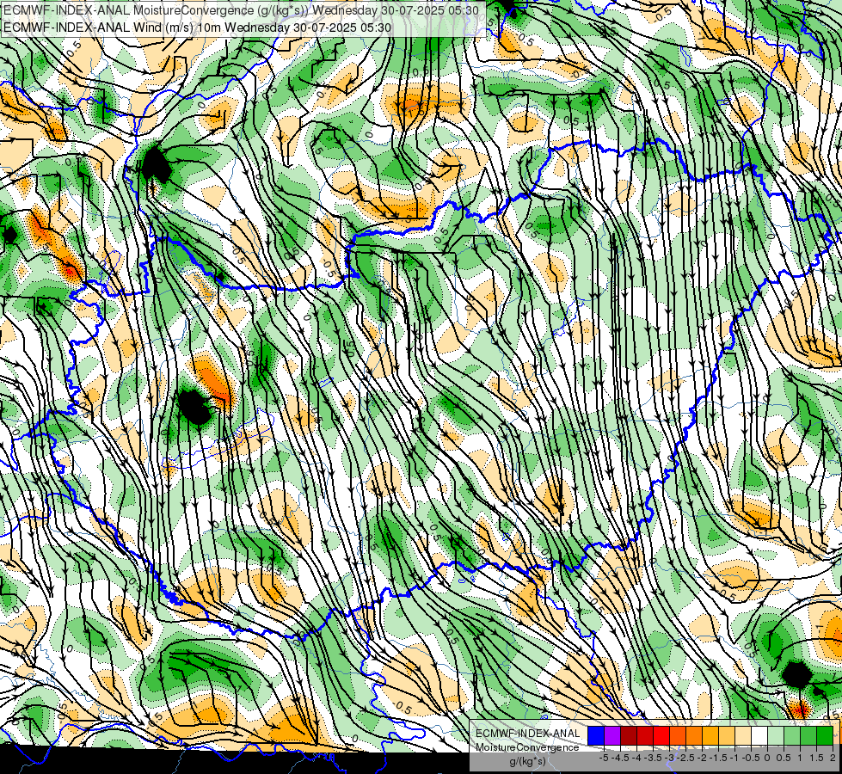Image resolution: width=842 pixels, height=774 pixels.
Task: Click the pale peach swatch between -1 and -0.5
Action: tap(742, 736)
